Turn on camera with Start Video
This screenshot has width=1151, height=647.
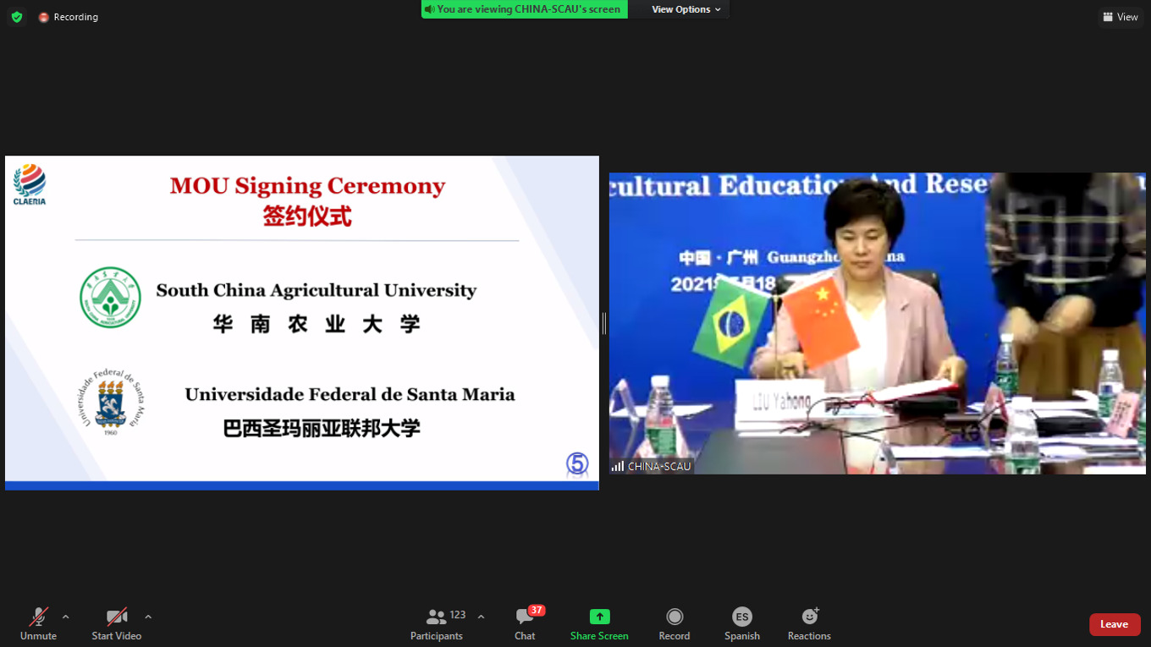(117, 624)
